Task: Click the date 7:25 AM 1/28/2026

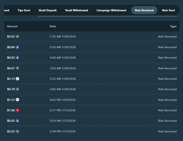Action: coord(63,36)
